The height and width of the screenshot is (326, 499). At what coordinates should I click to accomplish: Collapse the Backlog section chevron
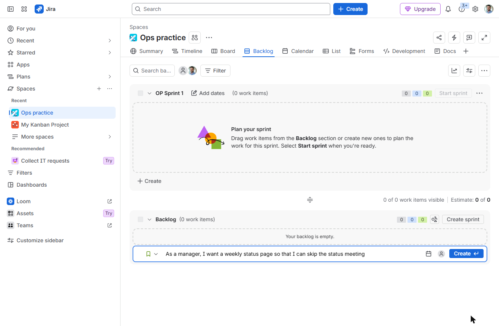point(150,219)
